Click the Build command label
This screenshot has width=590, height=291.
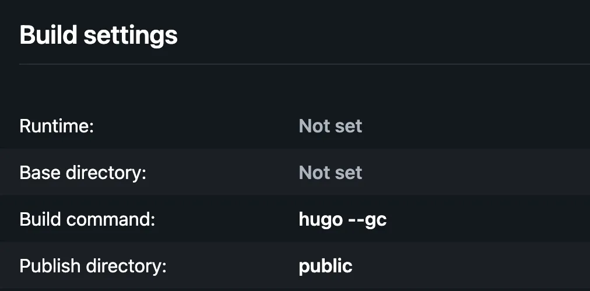[87, 219]
